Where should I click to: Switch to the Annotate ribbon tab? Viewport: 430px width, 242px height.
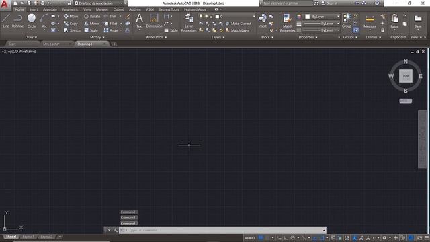click(50, 9)
